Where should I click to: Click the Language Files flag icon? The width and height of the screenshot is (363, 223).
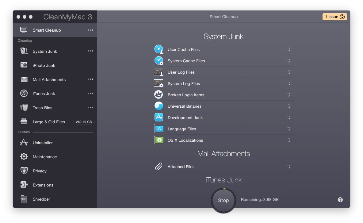tap(159, 129)
